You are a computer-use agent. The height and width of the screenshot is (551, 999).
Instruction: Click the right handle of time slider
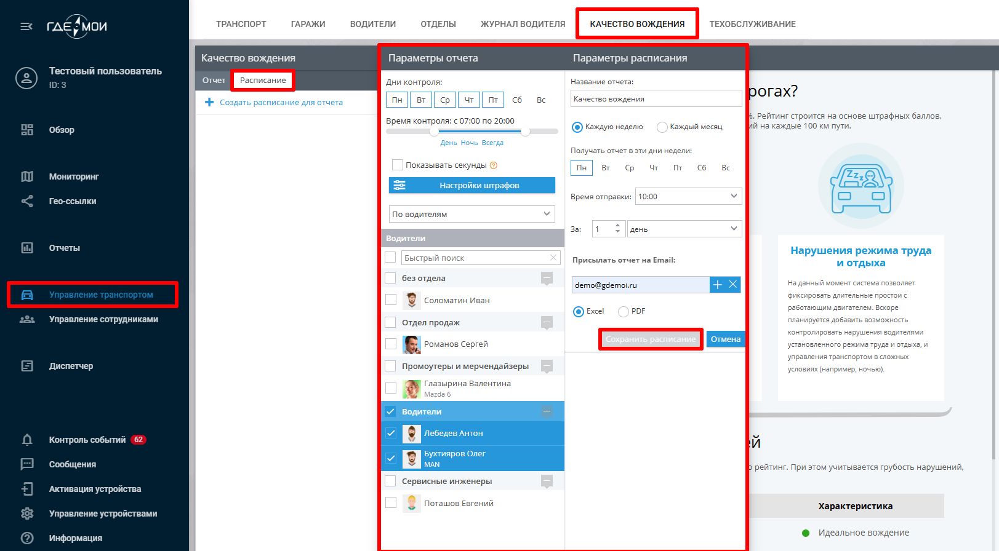[x=525, y=131]
